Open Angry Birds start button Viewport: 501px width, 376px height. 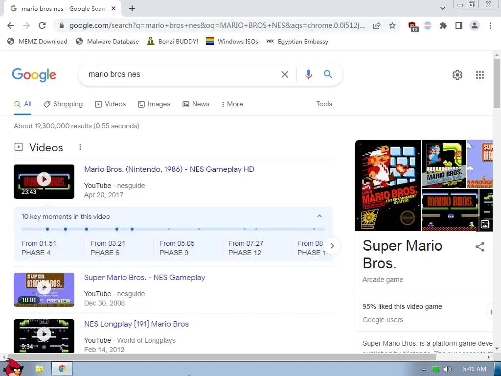[14, 368]
